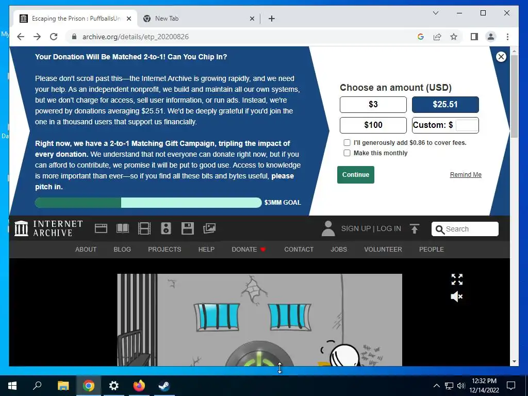
Task: Open the Windows Start menu
Action: (x=12, y=386)
